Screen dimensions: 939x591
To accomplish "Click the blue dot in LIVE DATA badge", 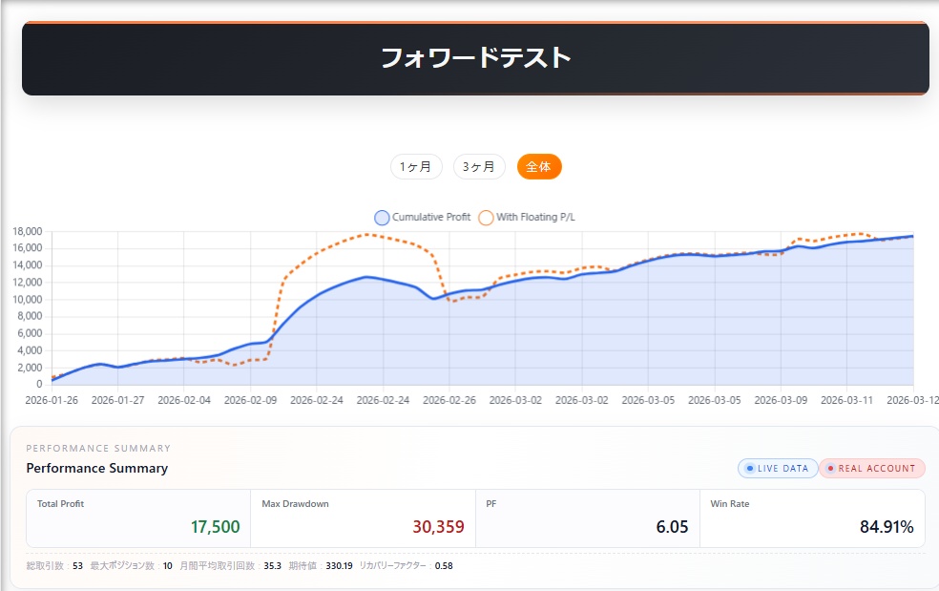I will 750,469.
